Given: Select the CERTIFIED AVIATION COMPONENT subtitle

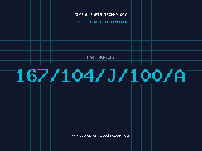Looking at the screenshot, I should (101, 22).
